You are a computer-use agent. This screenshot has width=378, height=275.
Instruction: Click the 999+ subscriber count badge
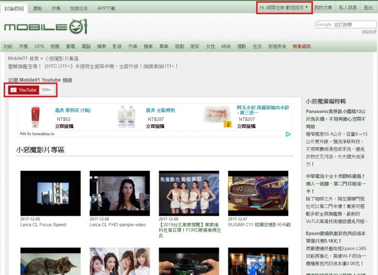pos(46,90)
